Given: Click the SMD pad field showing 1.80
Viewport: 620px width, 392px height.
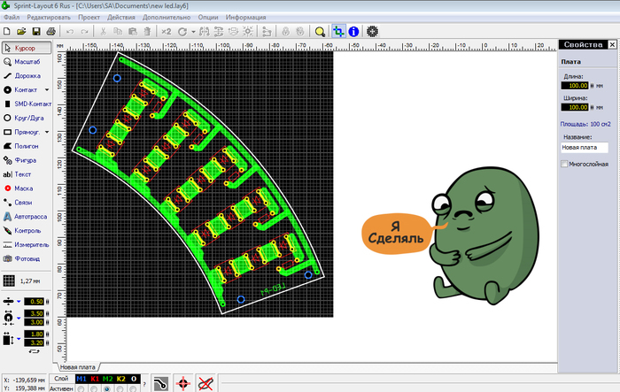Looking at the screenshot, I should [35, 334].
